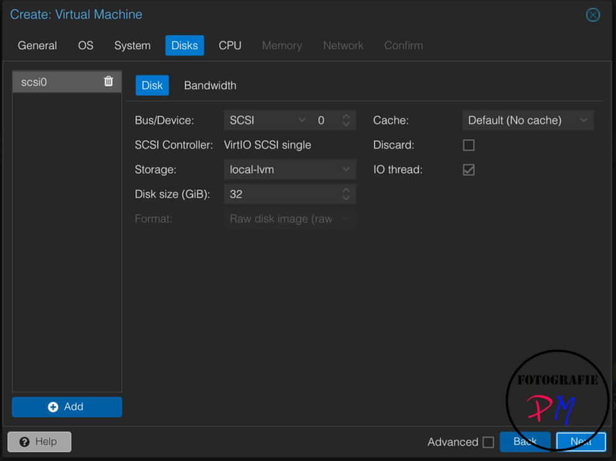Select the scsi0 disk entry

67,82
